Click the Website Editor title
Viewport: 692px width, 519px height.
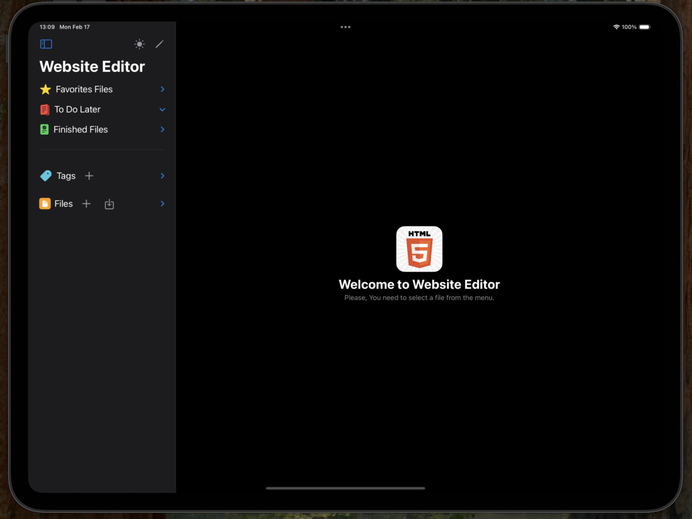click(x=92, y=67)
